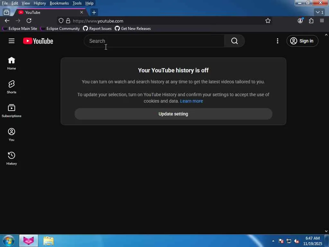Viewport: 329px width, 247px height.
Task: Focus the YouTube Search field
Action: pyautogui.click(x=154, y=41)
